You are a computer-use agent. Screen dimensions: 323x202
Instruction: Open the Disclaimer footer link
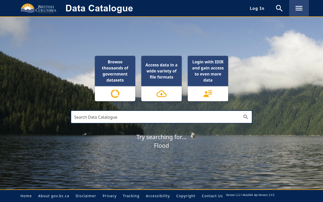[x=86, y=196]
